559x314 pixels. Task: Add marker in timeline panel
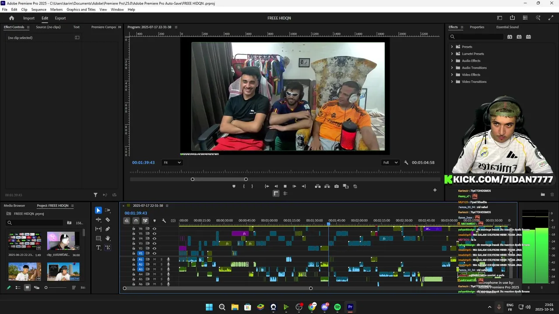pyautogui.click(x=154, y=221)
